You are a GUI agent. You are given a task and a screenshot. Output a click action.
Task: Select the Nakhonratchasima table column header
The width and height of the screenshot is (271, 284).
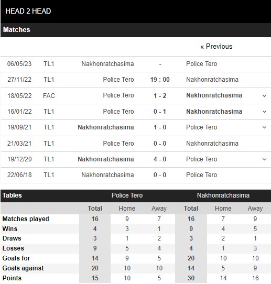click(223, 195)
